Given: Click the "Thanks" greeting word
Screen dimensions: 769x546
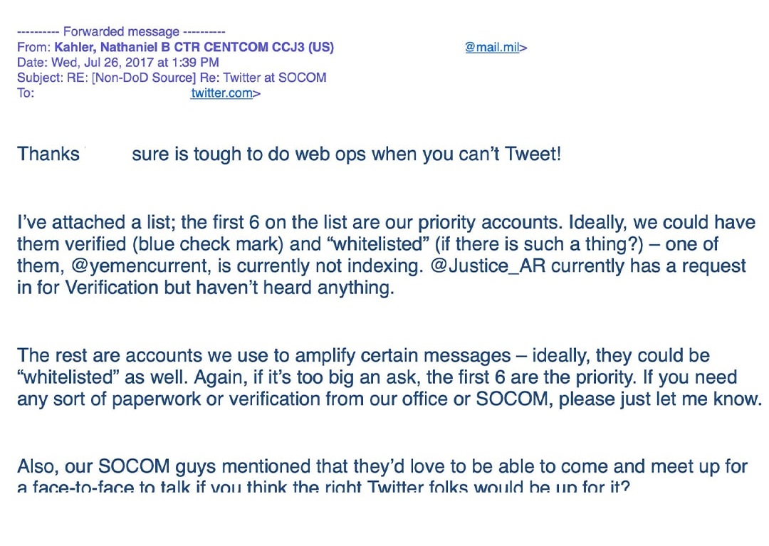Looking at the screenshot, I should (x=48, y=154).
